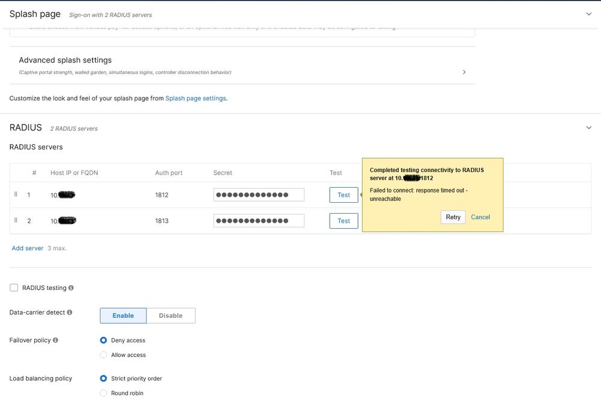
Task: Click the Secret field for server 1
Action: pos(259,194)
